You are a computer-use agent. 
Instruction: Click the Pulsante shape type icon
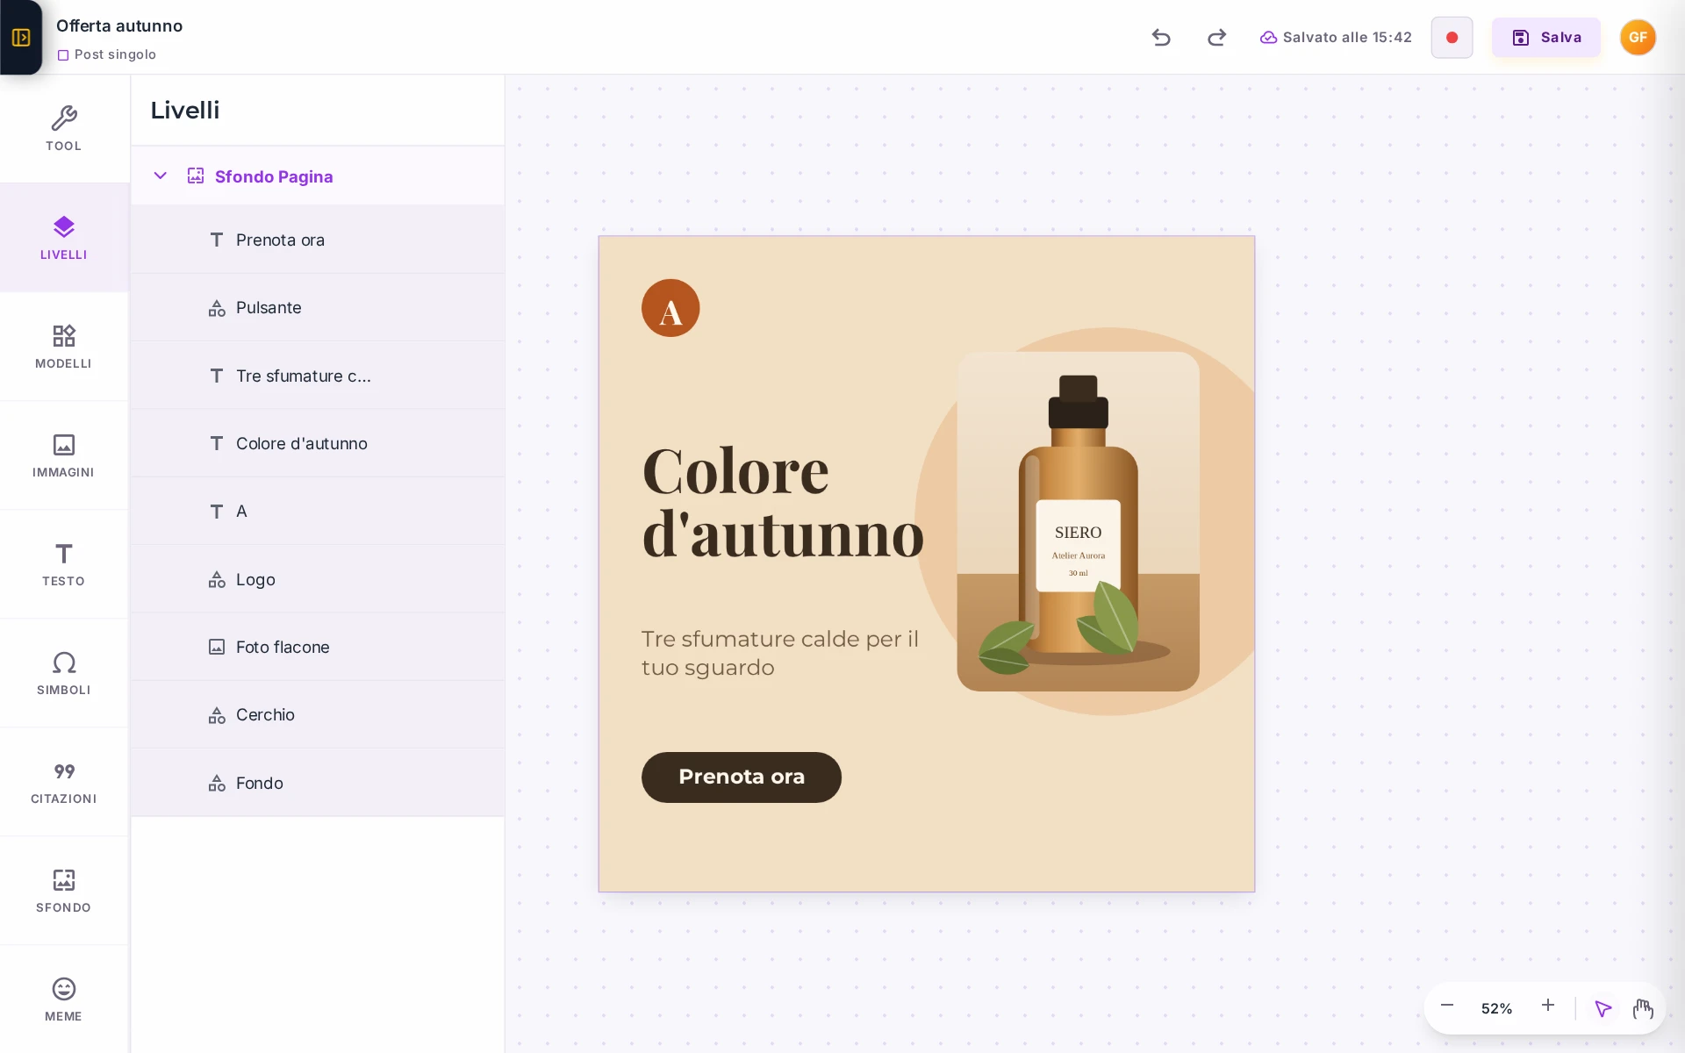[x=217, y=308]
